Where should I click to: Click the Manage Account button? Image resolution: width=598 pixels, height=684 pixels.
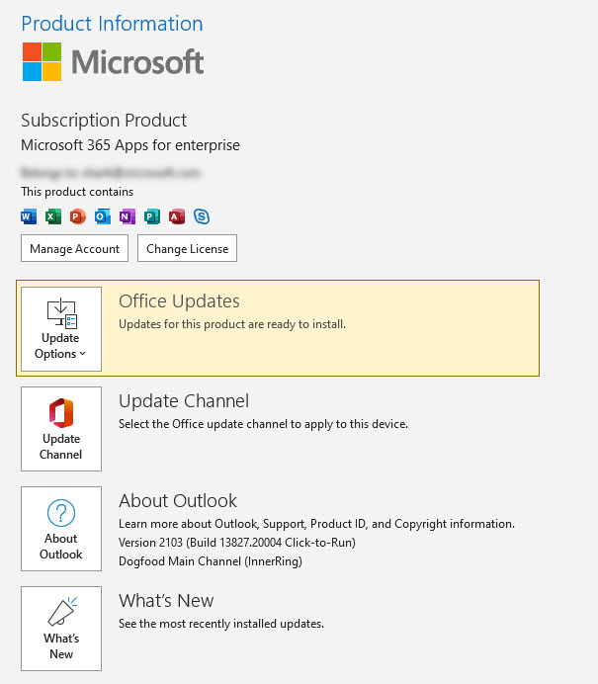tap(74, 248)
